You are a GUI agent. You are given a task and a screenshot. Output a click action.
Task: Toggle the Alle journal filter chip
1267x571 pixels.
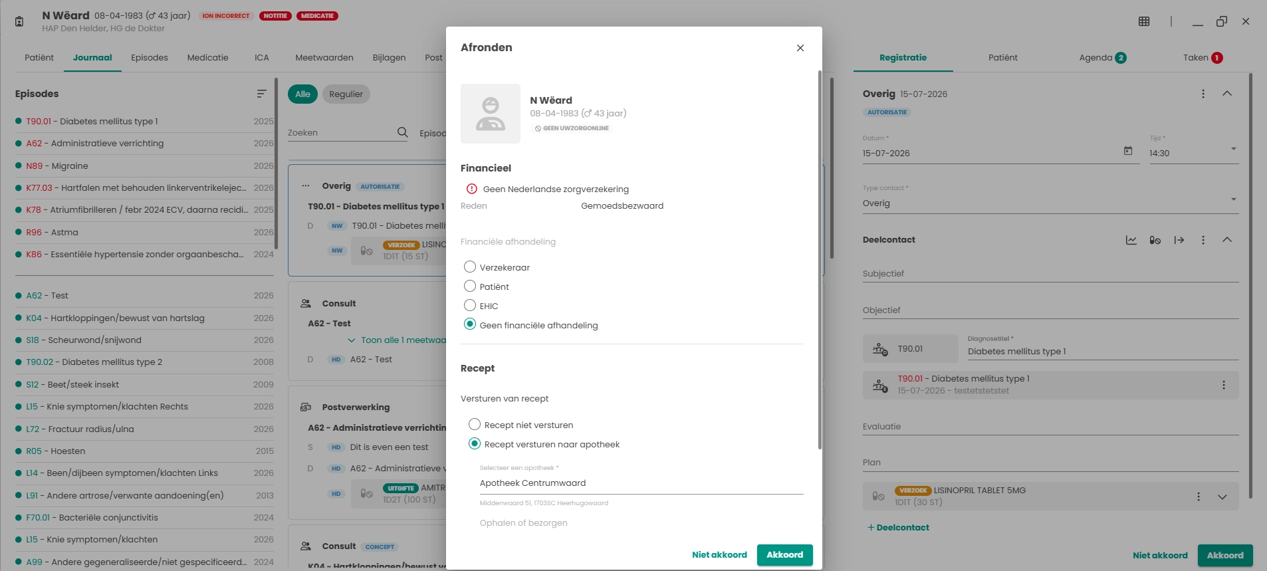(302, 94)
